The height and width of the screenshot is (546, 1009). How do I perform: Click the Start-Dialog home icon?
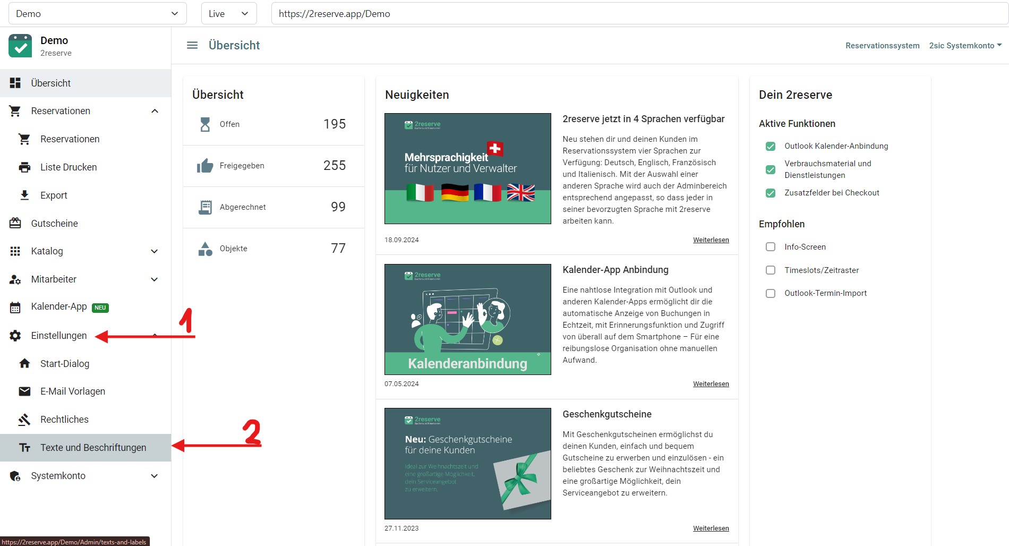click(24, 364)
